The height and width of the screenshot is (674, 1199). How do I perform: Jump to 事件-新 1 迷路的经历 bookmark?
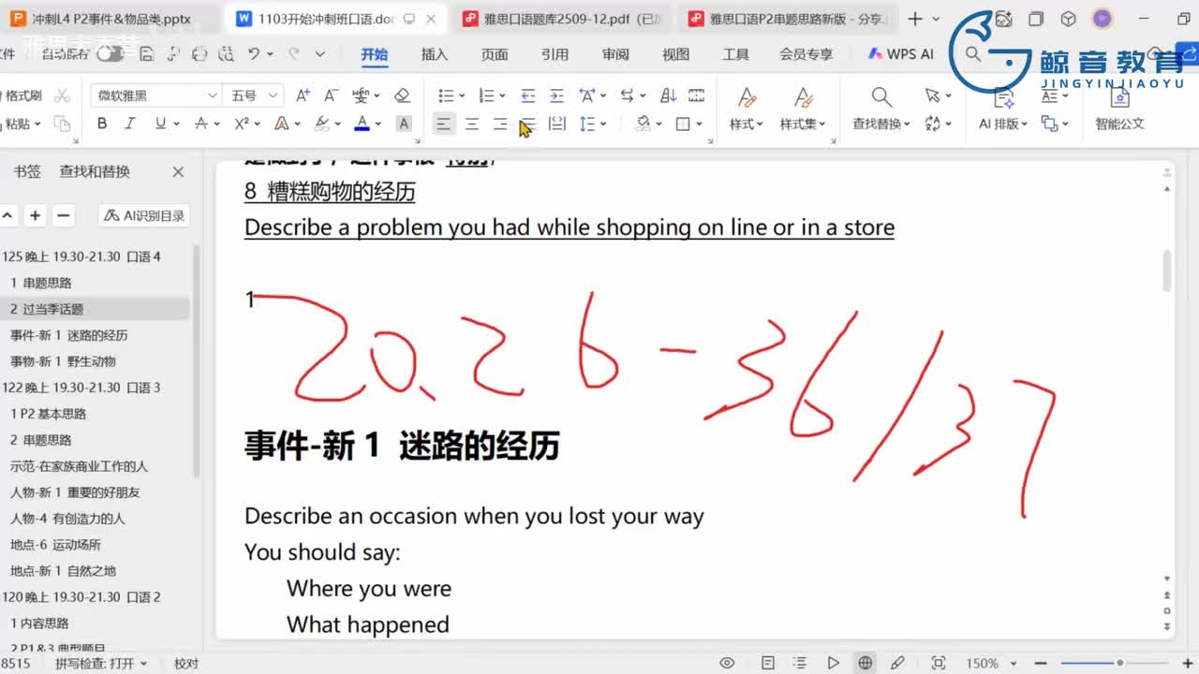tap(69, 335)
